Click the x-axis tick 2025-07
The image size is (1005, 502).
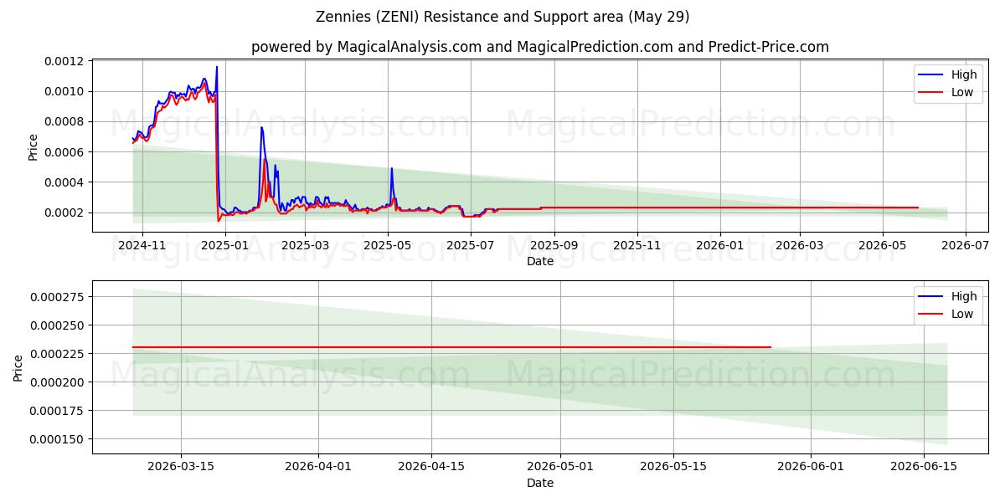click(471, 246)
